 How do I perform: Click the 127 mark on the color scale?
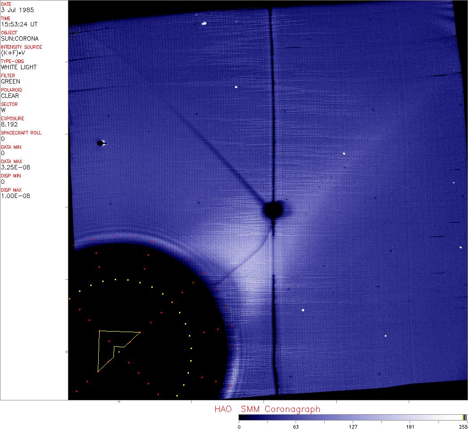tap(353, 426)
